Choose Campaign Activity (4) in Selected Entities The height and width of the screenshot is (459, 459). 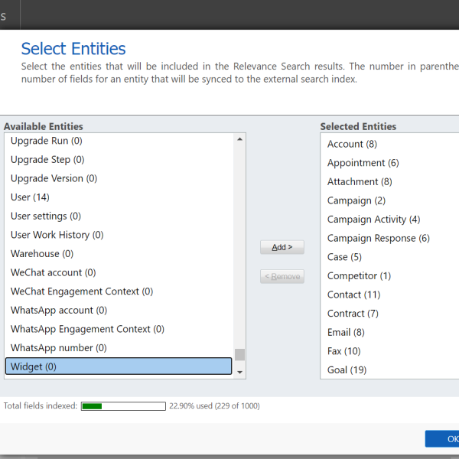point(373,220)
